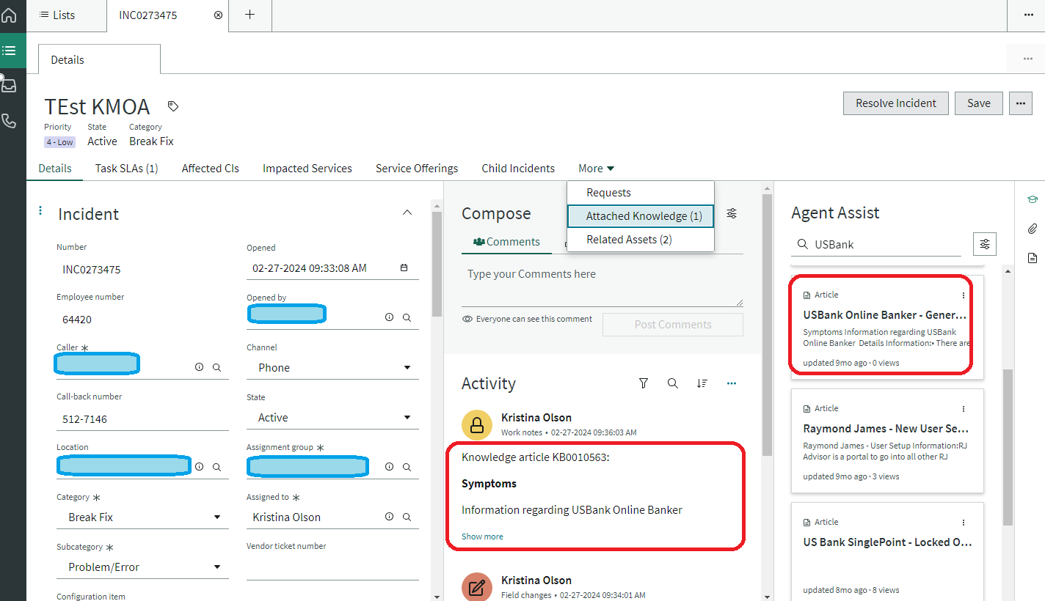Open the inbox icon in the left sidebar
Image resolution: width=1045 pixels, height=601 pixels.
(10, 84)
